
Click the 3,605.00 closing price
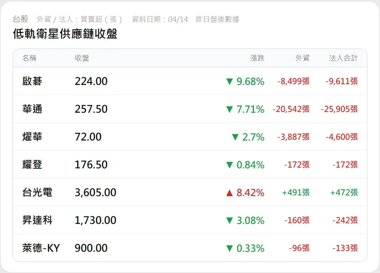coord(95,193)
